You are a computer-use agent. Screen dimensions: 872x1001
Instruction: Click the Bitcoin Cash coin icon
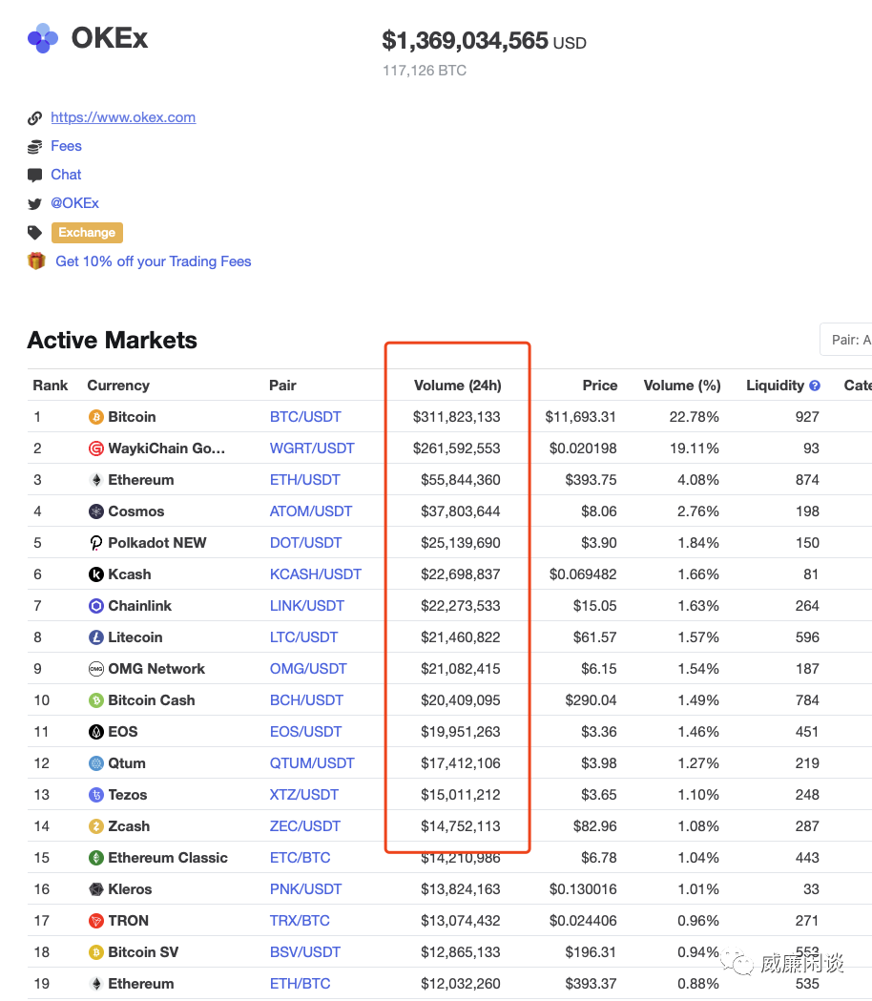(95, 700)
